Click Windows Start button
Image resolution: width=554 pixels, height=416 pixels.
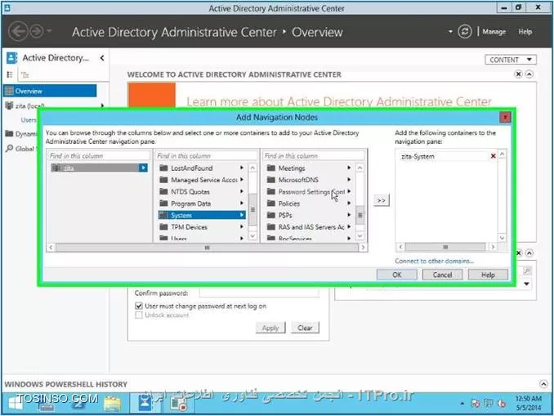14,404
